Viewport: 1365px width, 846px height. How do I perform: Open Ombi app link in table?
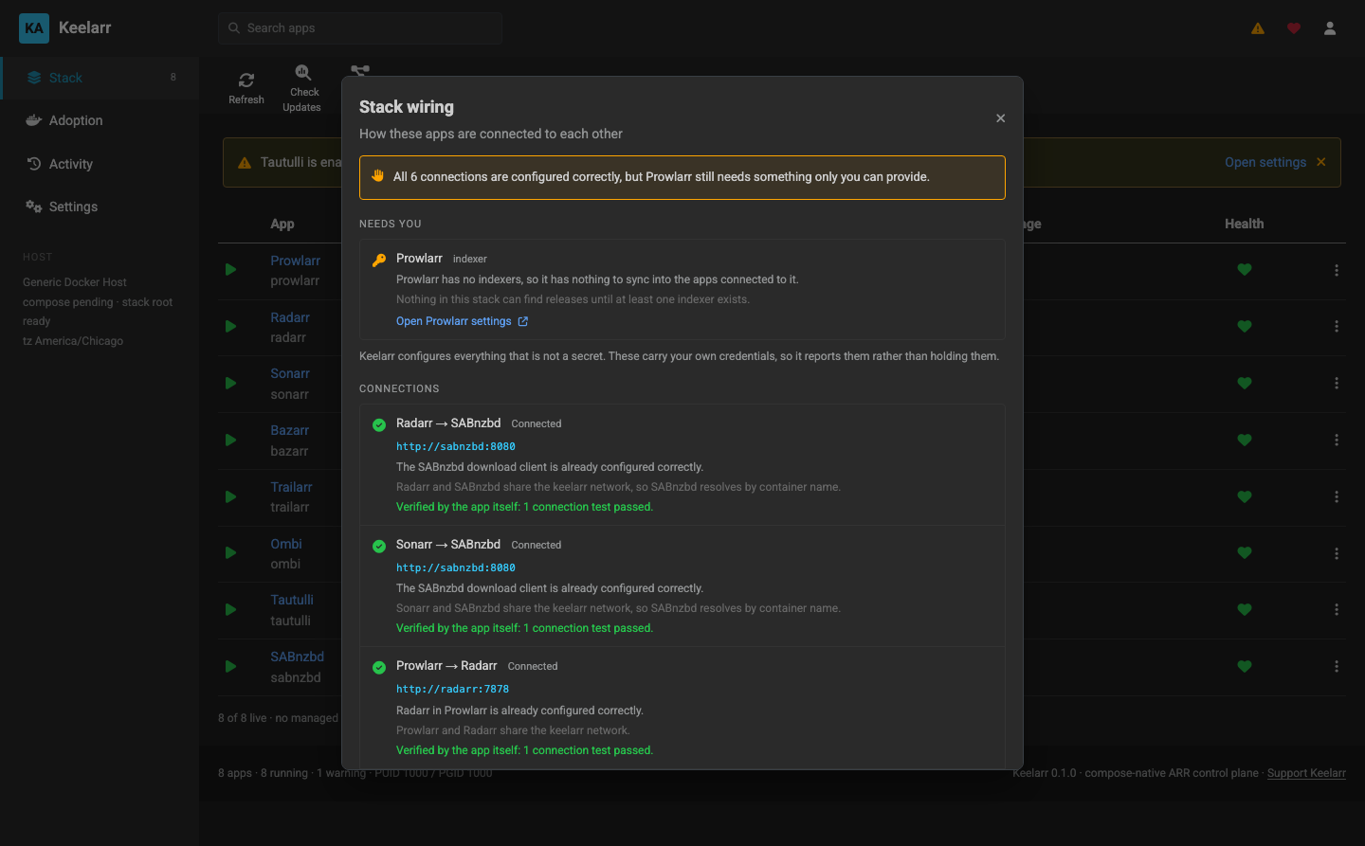click(286, 544)
